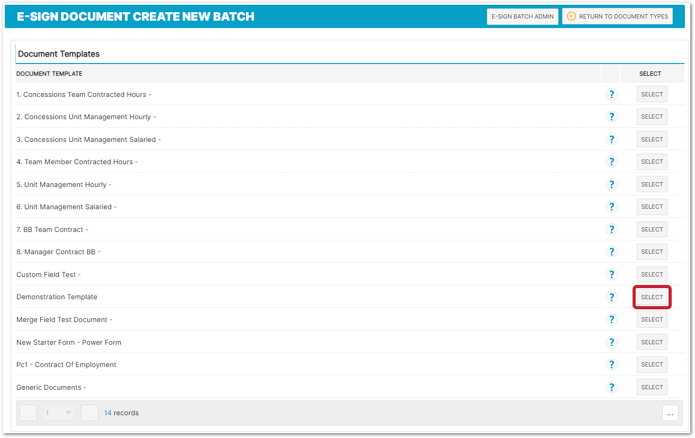The width and height of the screenshot is (695, 438).
Task: Click help icon beside BB Team Contract
Action: click(611, 229)
